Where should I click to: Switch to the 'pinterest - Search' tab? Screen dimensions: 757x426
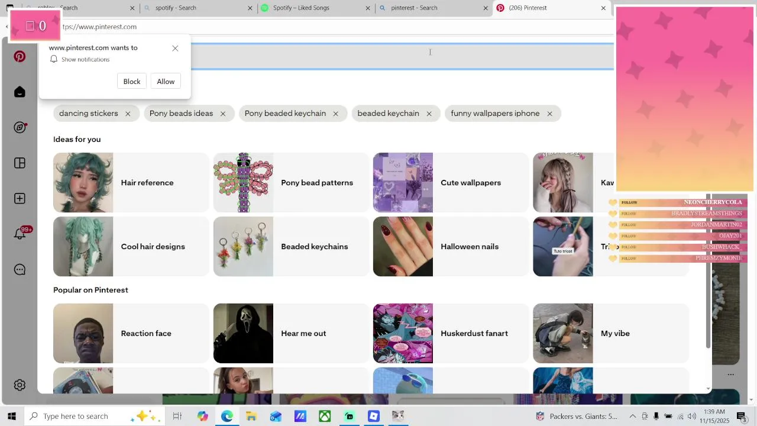tap(434, 8)
